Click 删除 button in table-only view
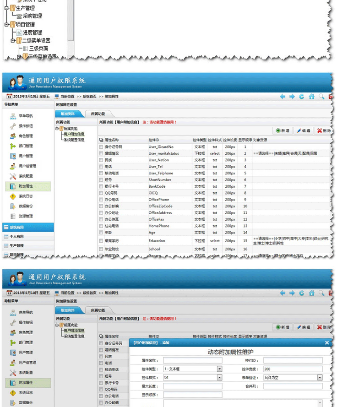Image resolution: width=337 pixels, height=407 pixels. click(324, 131)
